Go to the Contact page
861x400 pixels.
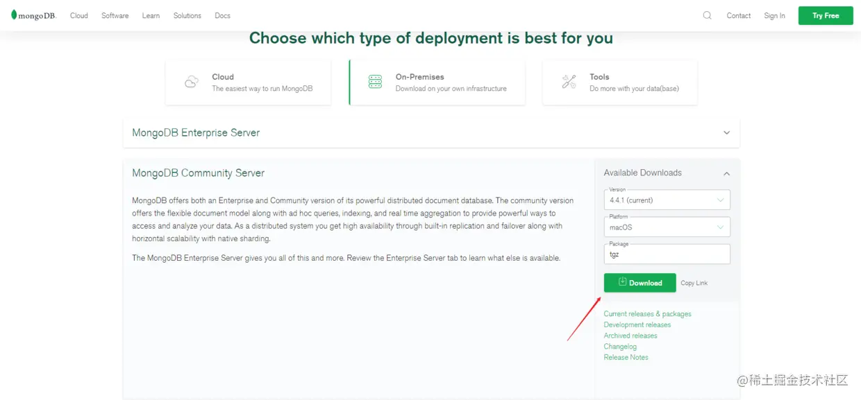739,15
